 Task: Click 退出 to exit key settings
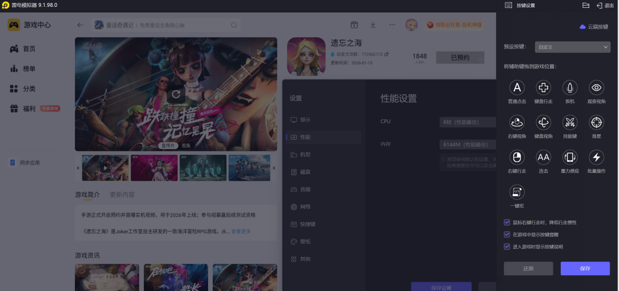[605, 5]
